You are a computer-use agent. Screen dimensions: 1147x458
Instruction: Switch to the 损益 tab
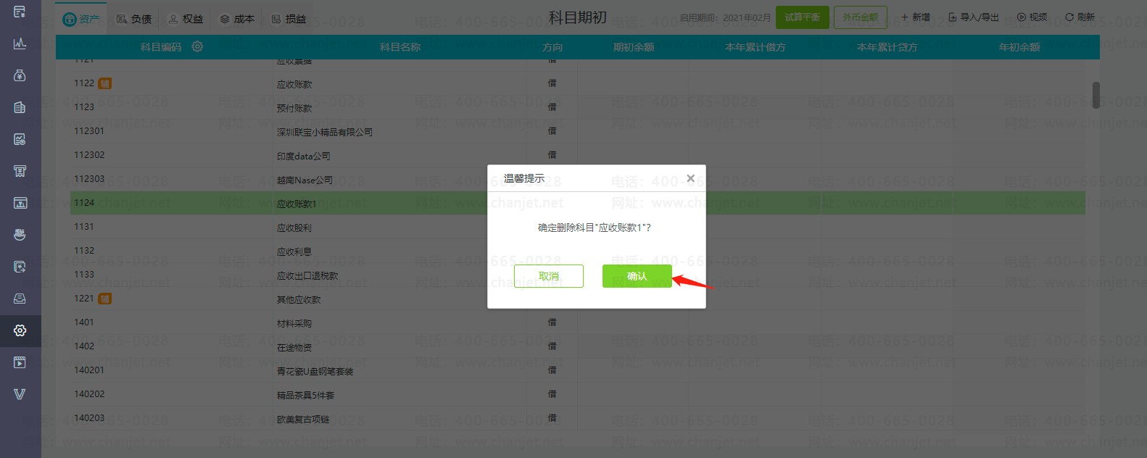click(289, 19)
